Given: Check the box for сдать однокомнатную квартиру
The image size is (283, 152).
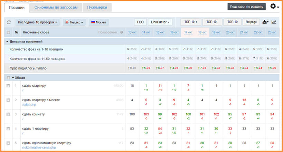Looking at the screenshot, I should coord(8,143).
